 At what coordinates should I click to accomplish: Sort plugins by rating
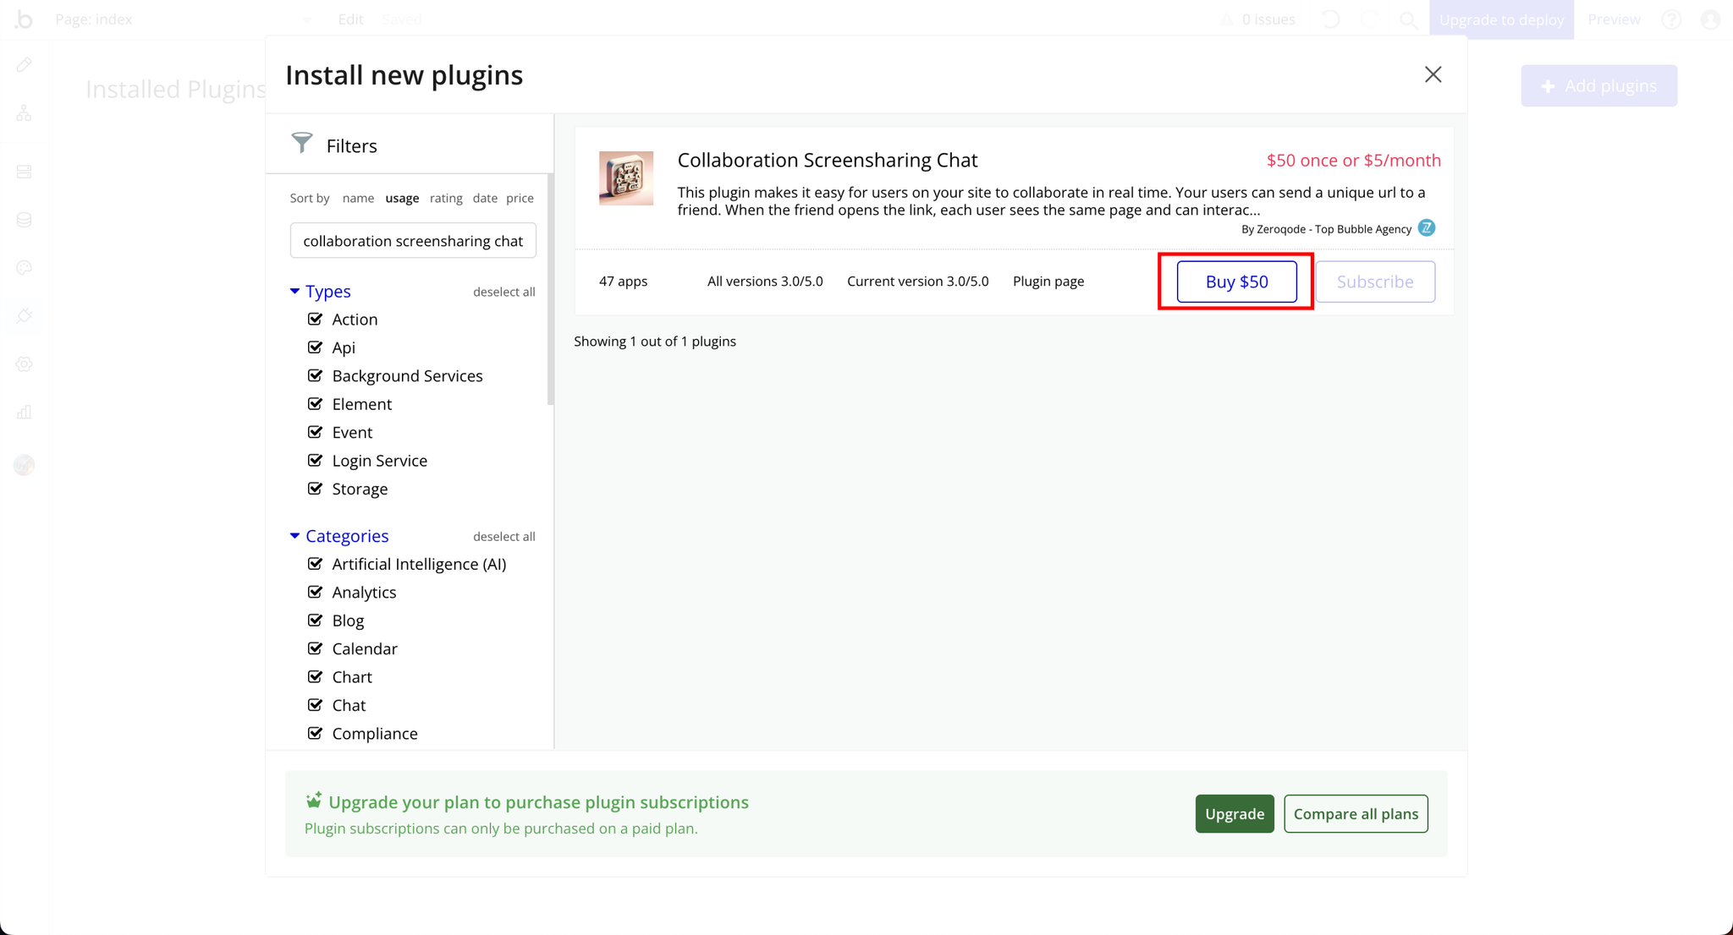(446, 198)
